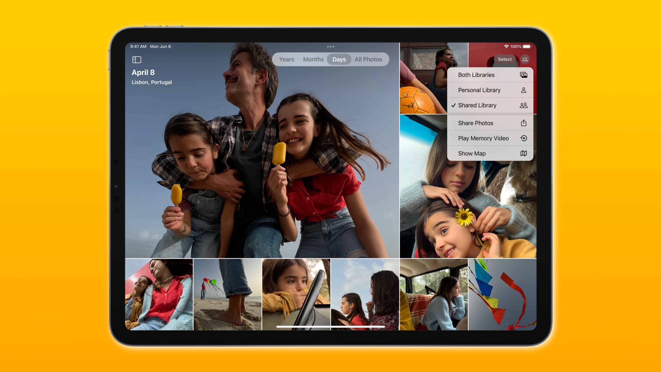Click the Play Memory Video icon

coord(524,138)
